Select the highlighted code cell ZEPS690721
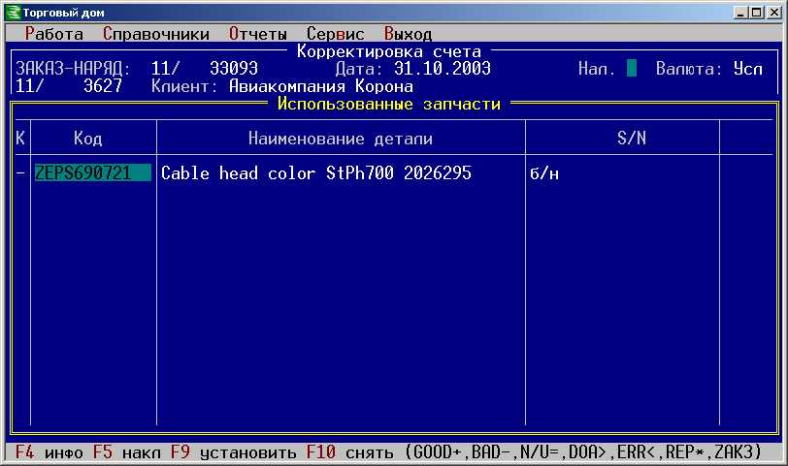 pos(93,172)
